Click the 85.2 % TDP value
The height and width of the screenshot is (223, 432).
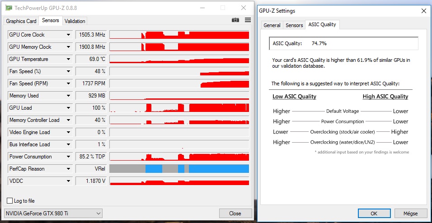(x=91, y=157)
